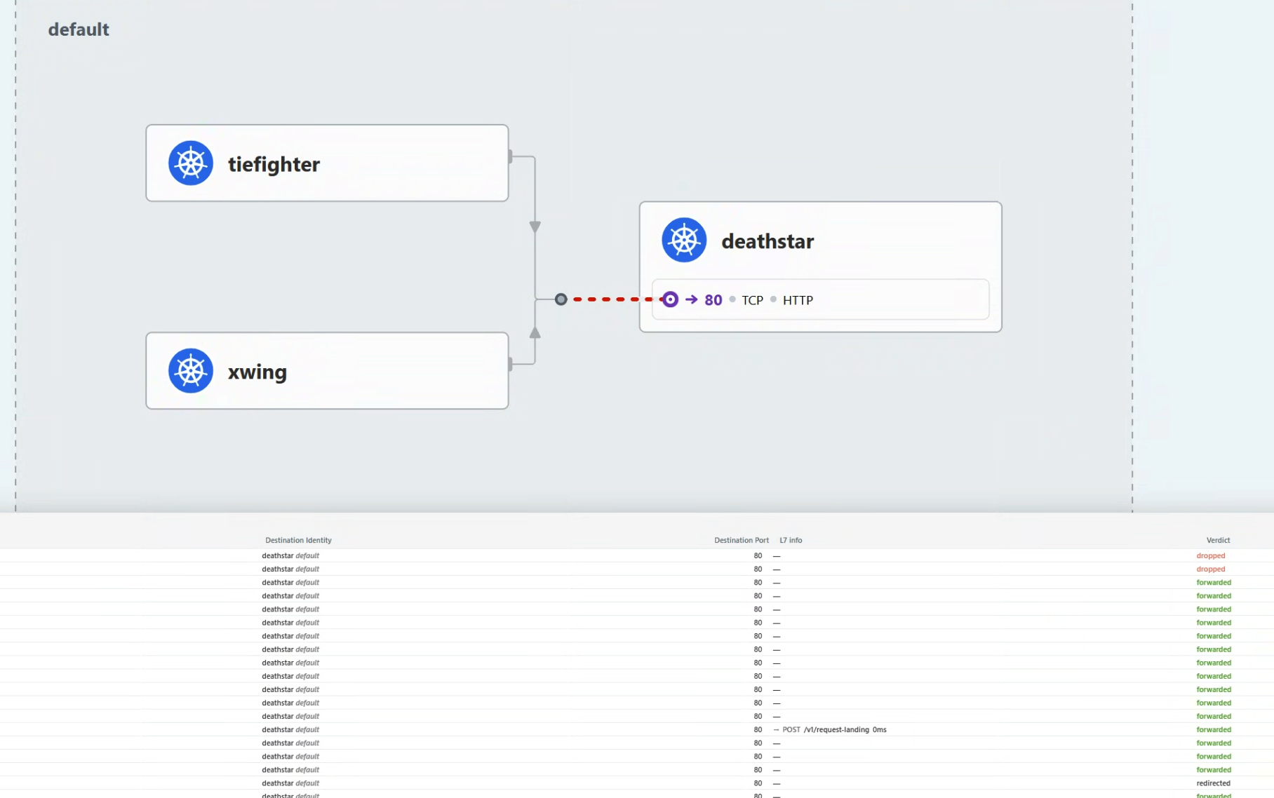1274x798 pixels.
Task: Click the purple arrow beside port 80
Action: [x=692, y=300]
